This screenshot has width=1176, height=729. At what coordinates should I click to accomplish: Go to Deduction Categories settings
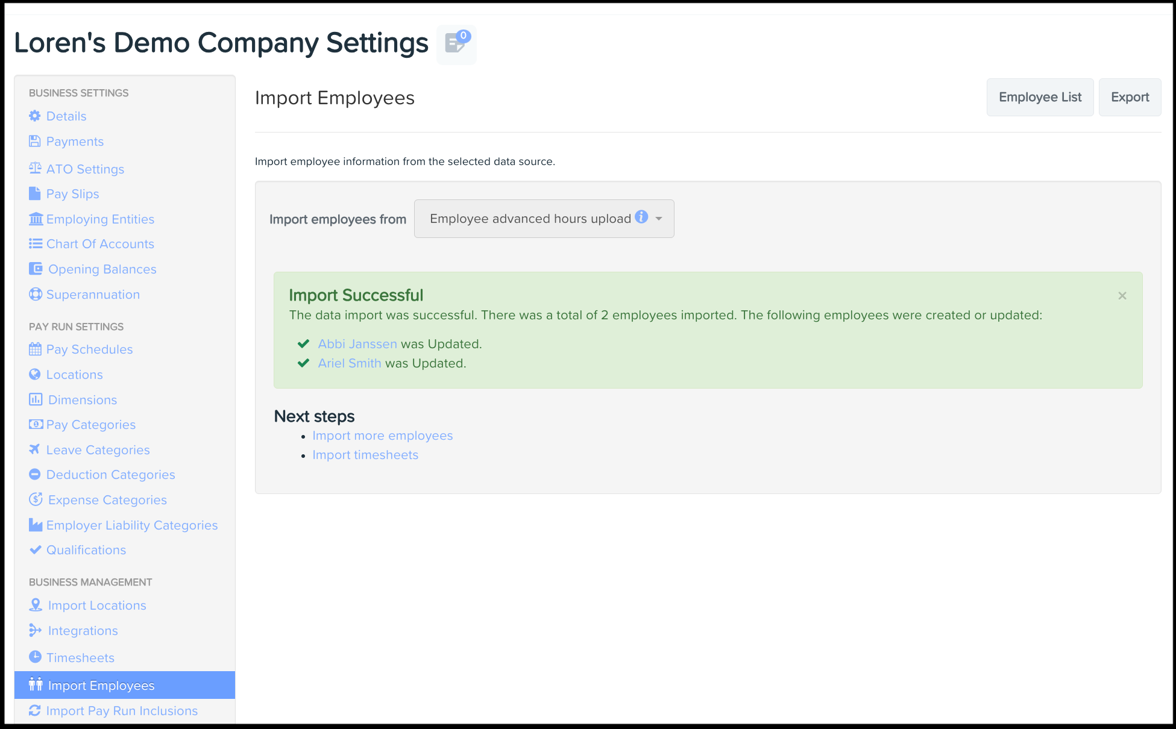tap(110, 475)
